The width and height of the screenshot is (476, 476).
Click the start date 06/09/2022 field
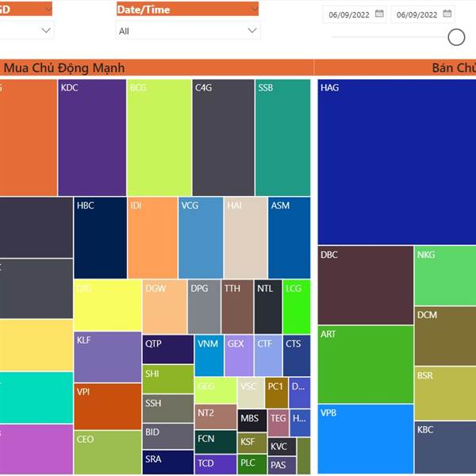(355, 14)
